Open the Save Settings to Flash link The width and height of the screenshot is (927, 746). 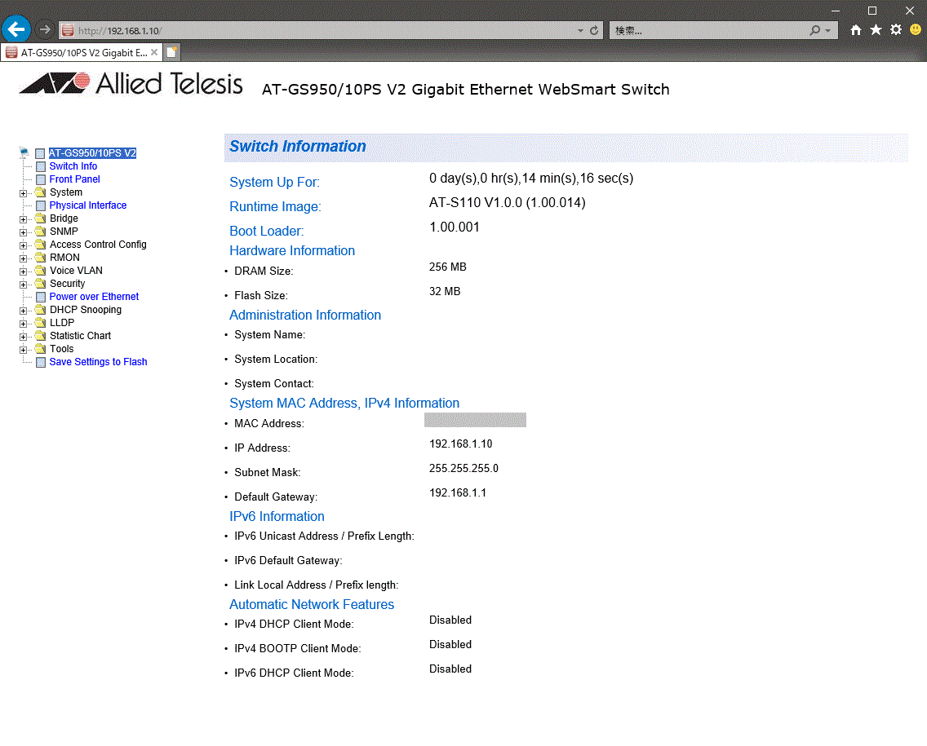(98, 361)
